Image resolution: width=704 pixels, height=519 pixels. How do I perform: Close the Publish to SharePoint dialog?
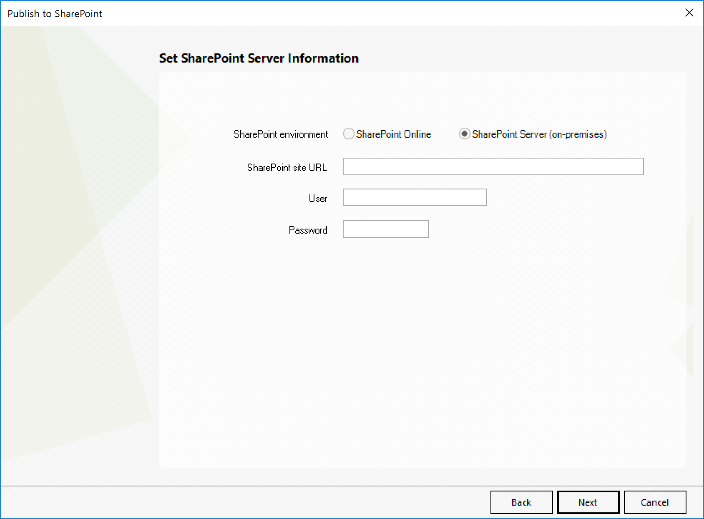pyautogui.click(x=689, y=13)
